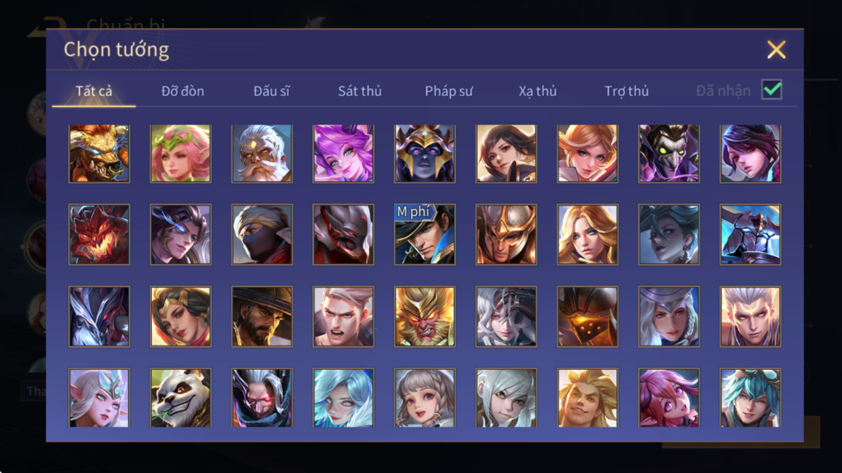The image size is (842, 473).
Task: Select the teal-haired hero with goggles
Action: 751,398
